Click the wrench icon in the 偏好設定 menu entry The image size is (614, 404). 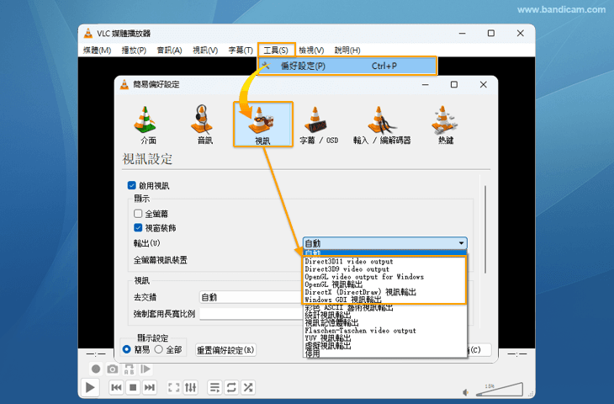click(x=266, y=66)
